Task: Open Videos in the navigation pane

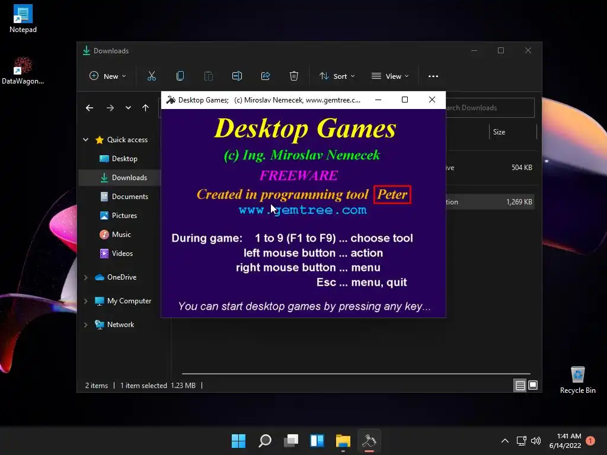Action: click(122, 254)
